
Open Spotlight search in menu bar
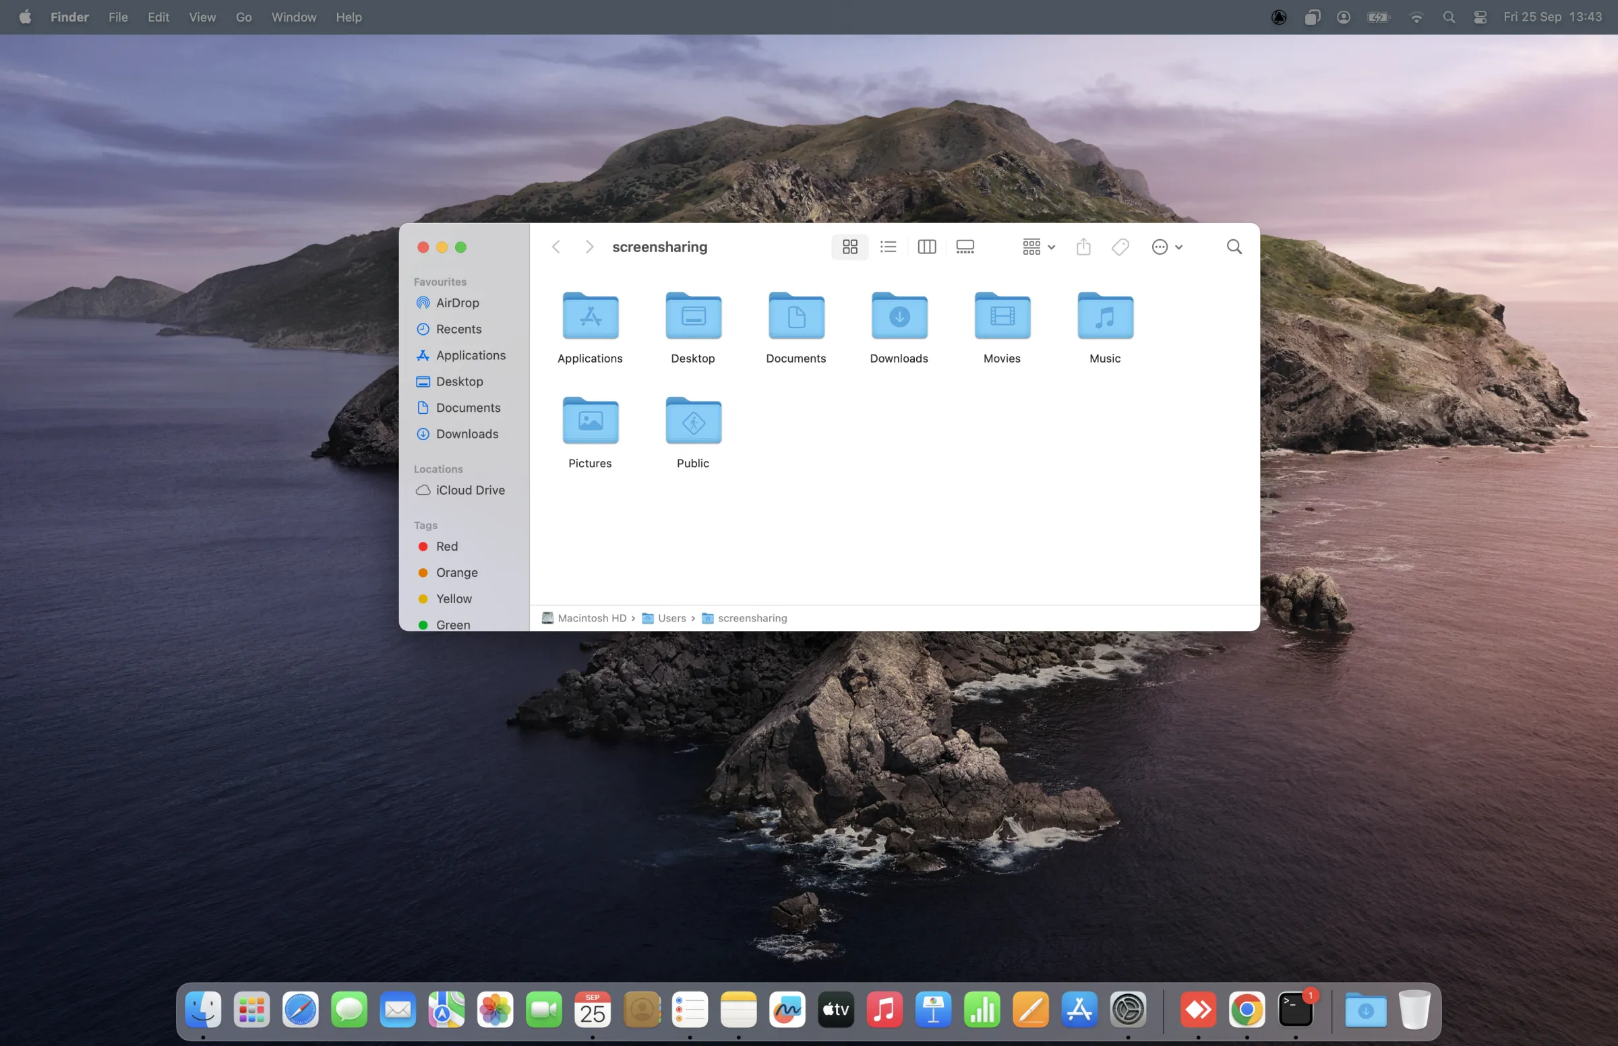1448,17
